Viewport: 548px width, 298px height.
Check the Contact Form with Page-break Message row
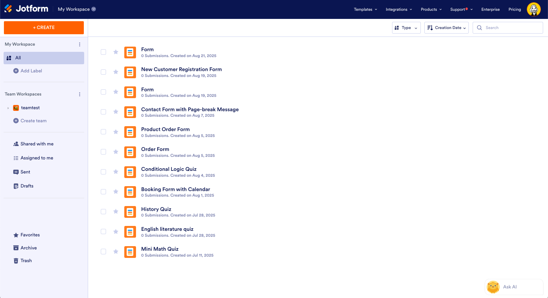(x=103, y=112)
